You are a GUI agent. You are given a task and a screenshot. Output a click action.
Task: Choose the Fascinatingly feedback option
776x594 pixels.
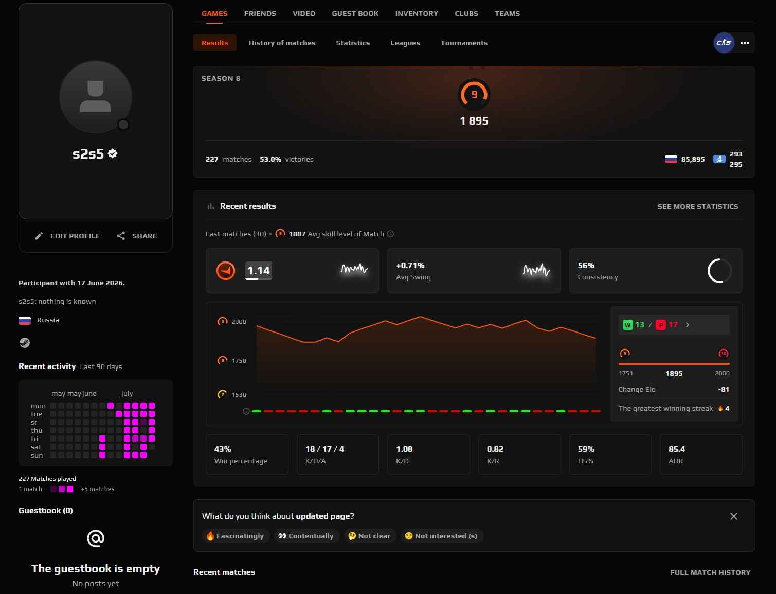[236, 536]
